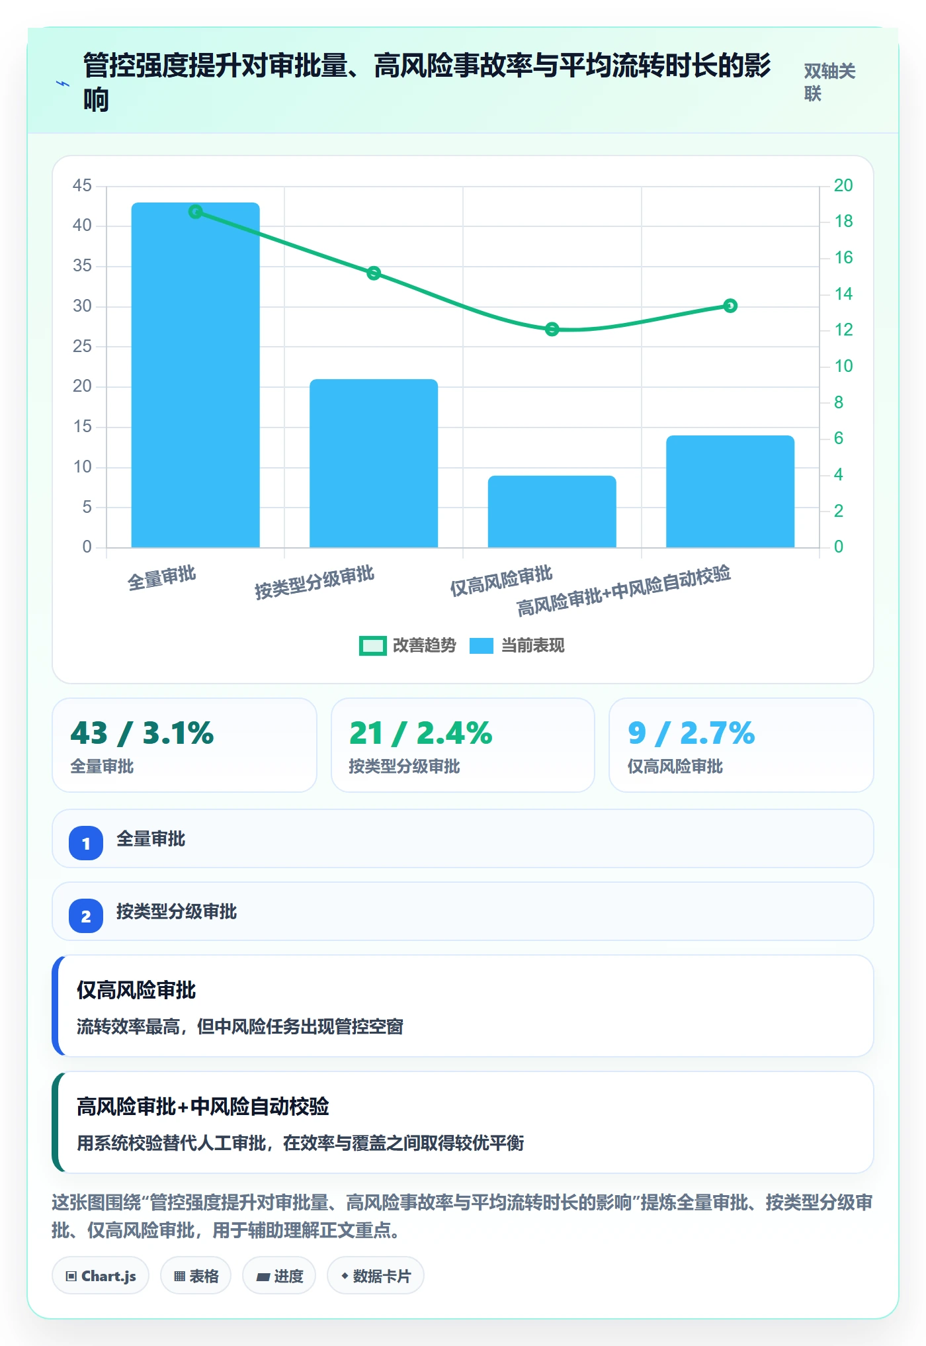Click the diamond icon in the 数据卡片 tag
Image resolution: width=926 pixels, height=1346 pixels.
tap(345, 1276)
